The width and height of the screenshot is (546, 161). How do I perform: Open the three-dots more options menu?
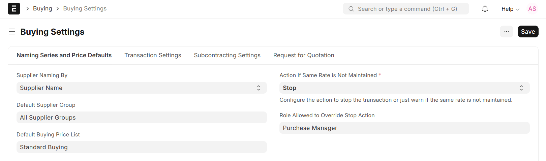pos(506,32)
